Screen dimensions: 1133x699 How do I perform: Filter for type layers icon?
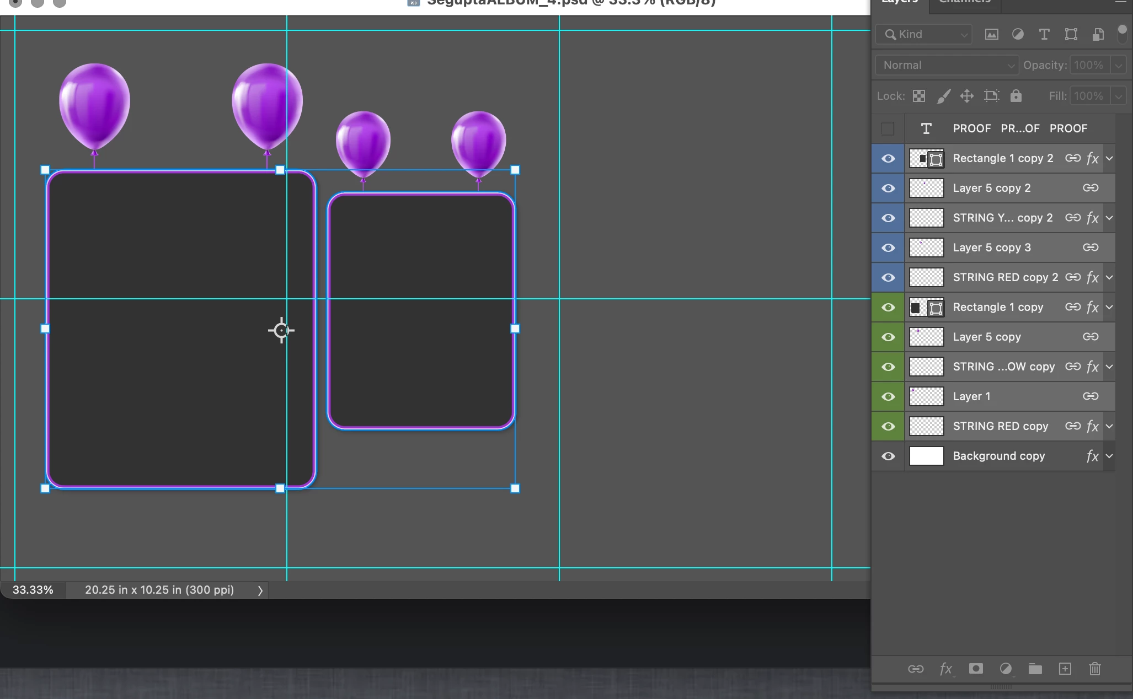[1044, 35]
